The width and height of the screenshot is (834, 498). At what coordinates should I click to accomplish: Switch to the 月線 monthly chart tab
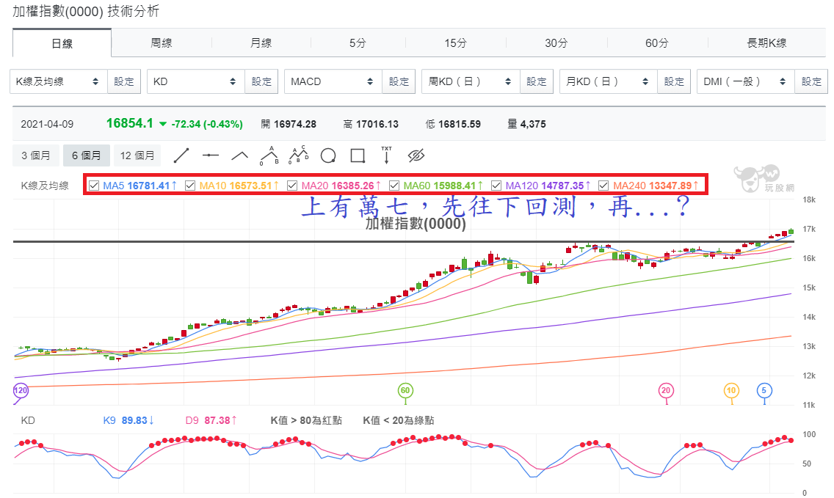click(x=261, y=43)
